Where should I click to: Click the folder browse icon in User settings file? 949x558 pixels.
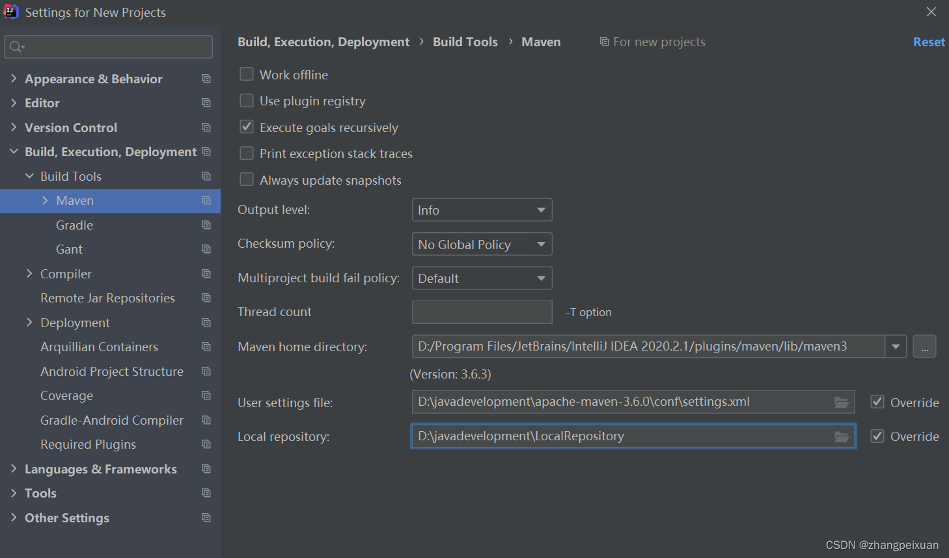click(842, 403)
